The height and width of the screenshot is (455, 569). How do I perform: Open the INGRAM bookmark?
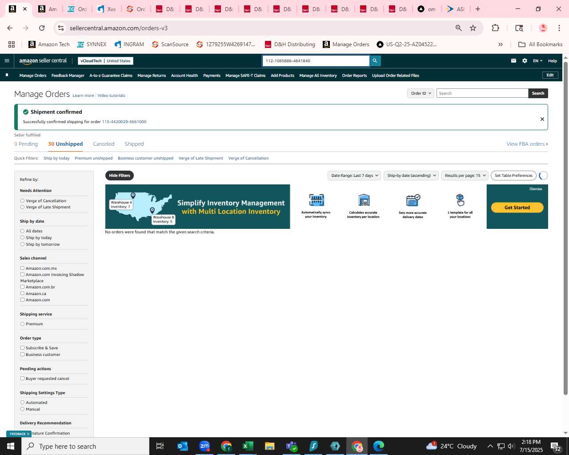(129, 44)
